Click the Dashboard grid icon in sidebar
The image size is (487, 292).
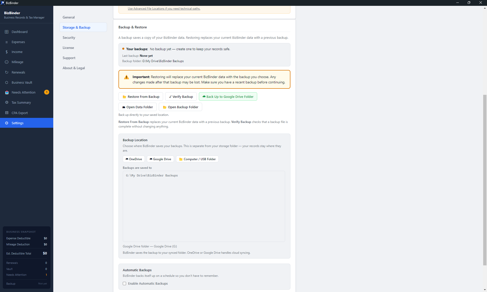7,32
